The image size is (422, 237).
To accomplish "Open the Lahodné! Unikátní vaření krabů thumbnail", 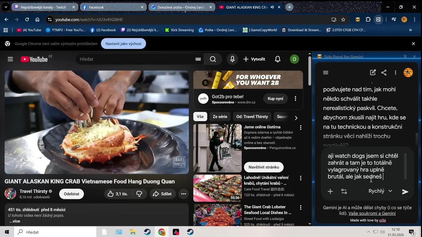I will point(217,188).
